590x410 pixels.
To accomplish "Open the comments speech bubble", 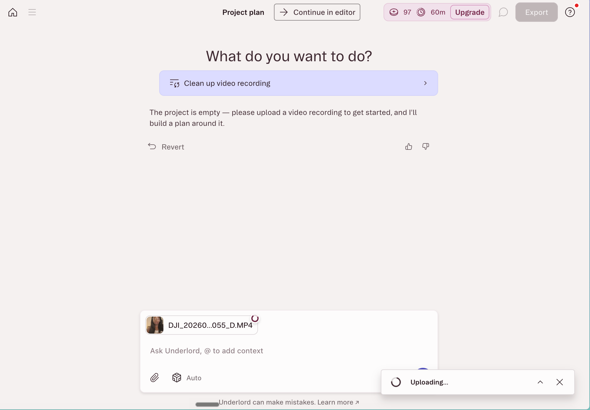I will [x=503, y=12].
